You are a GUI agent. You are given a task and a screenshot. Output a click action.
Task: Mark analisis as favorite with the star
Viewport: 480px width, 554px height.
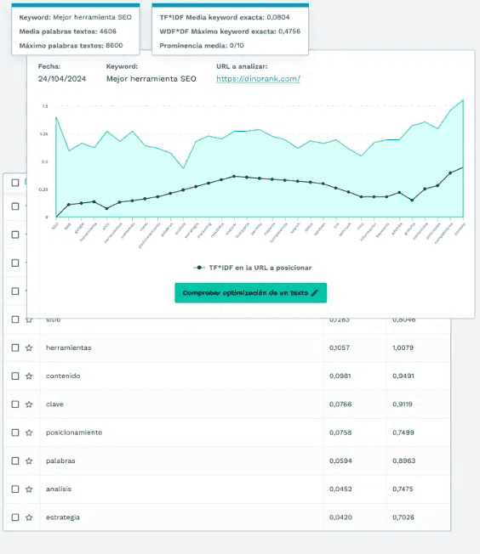29,489
